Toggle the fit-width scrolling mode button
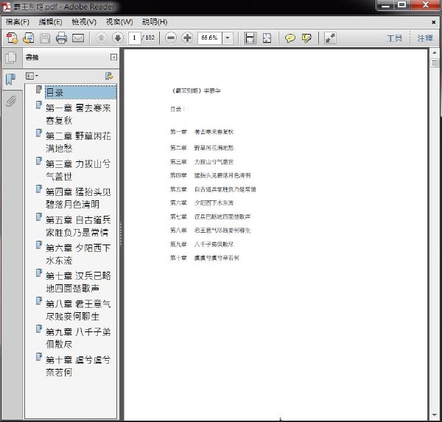 (250, 38)
